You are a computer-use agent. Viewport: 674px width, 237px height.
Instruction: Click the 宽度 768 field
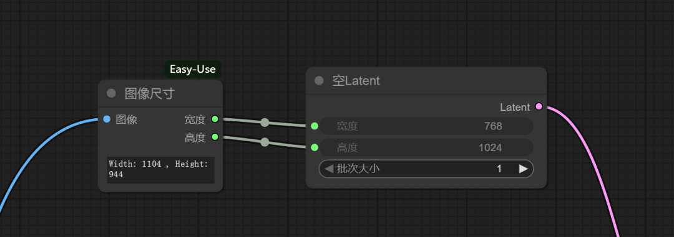point(426,126)
